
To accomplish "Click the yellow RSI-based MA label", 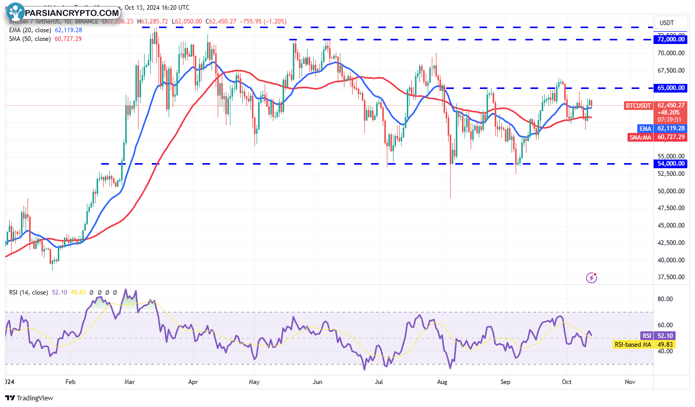I will pos(633,345).
